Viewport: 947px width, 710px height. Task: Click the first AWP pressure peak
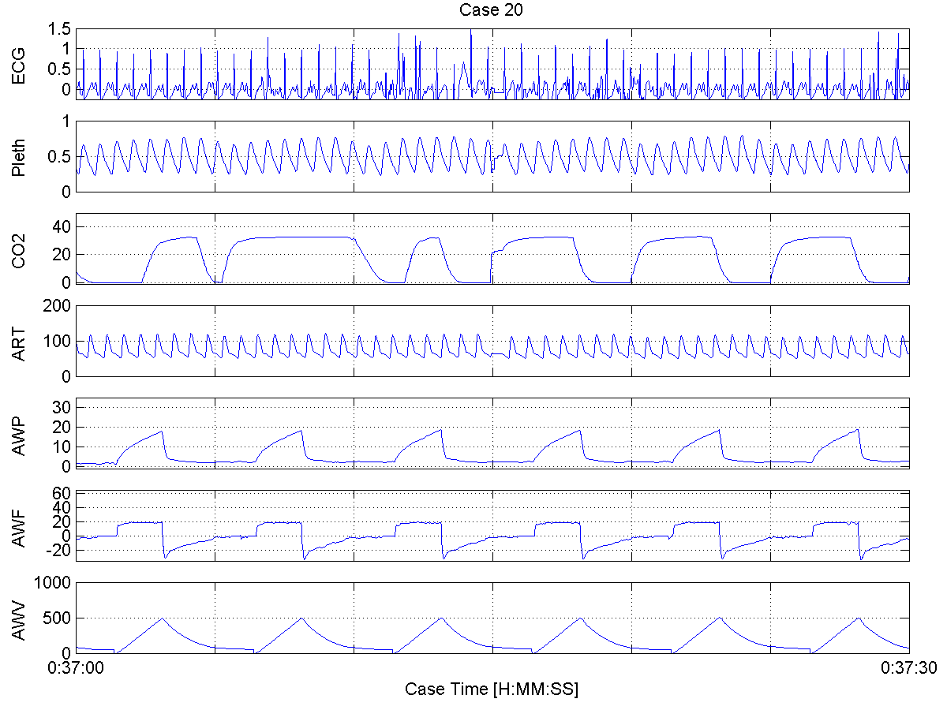click(x=162, y=432)
